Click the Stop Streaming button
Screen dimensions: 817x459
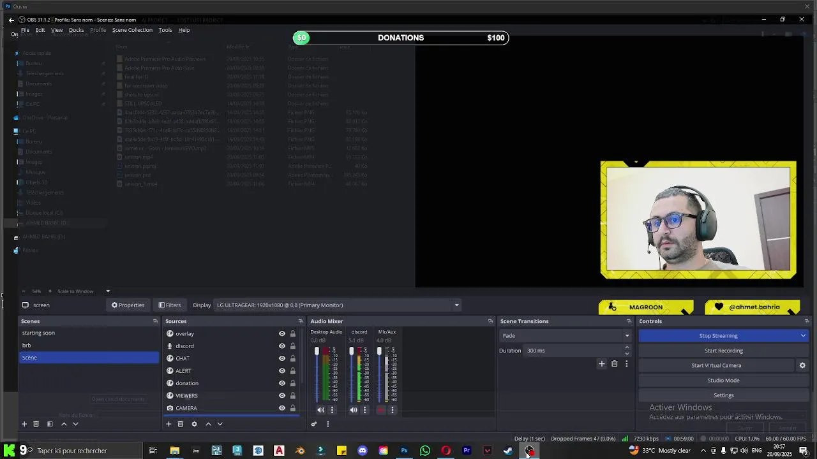click(718, 336)
